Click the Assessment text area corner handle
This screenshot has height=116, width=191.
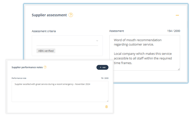pos(179,69)
